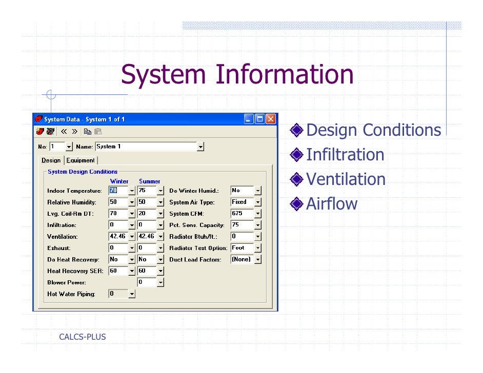The width and height of the screenshot is (483, 373).
Task: Open Winter Lvg. Coil-Rm DT dropdown
Action: 132,214
